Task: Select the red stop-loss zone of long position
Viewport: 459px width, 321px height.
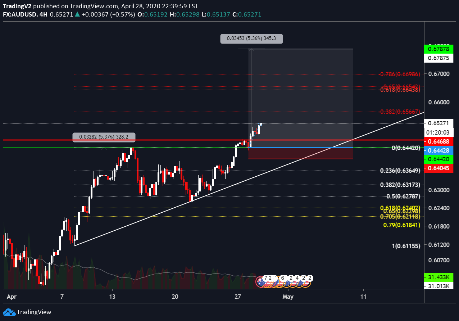Action: (x=301, y=154)
